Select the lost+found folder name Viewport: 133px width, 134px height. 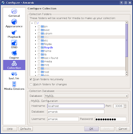point(51,58)
